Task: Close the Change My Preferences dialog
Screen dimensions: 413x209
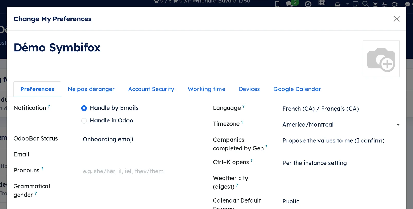Action: click(396, 19)
